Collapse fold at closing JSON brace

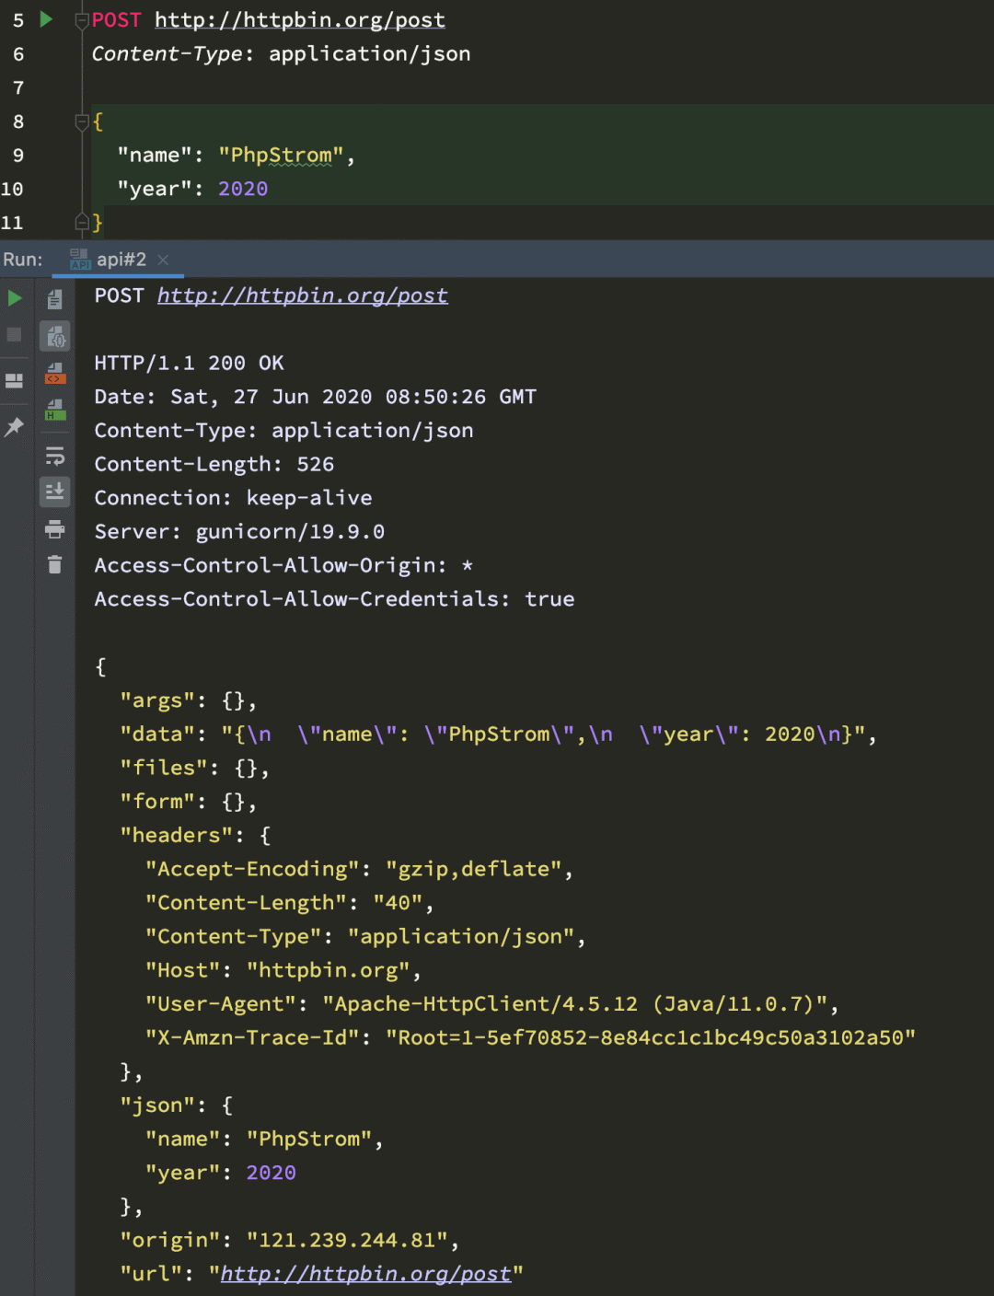pos(81,222)
